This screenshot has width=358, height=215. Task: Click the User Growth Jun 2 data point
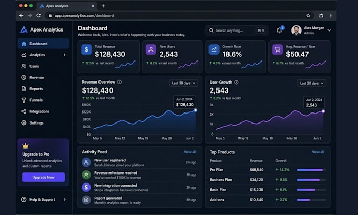point(323,111)
